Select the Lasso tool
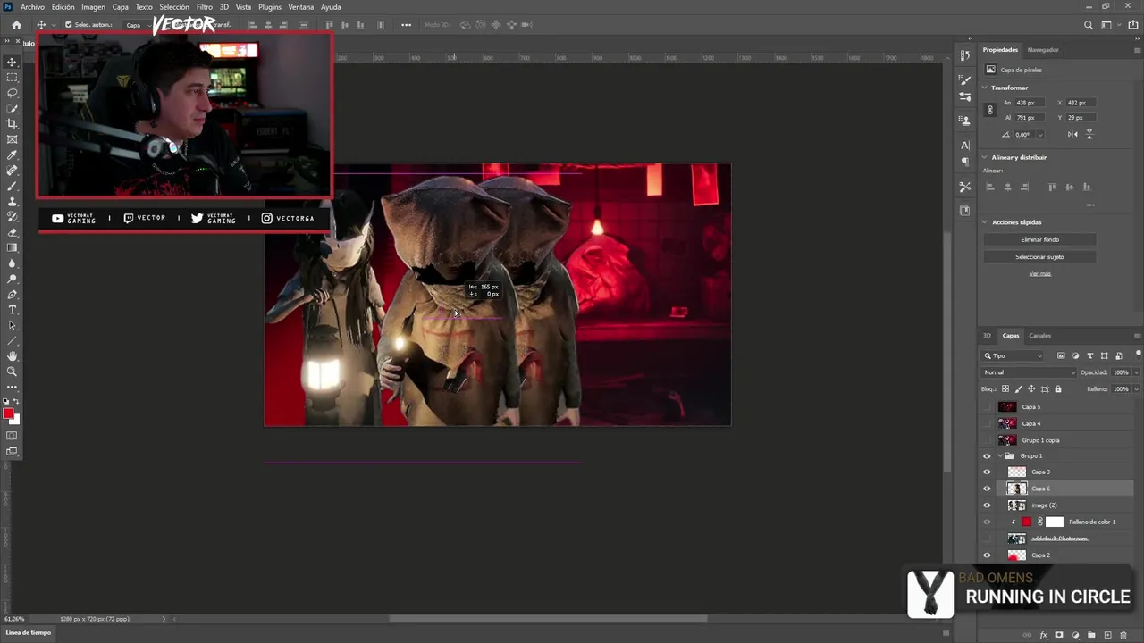Image resolution: width=1144 pixels, height=643 pixels. (x=13, y=93)
